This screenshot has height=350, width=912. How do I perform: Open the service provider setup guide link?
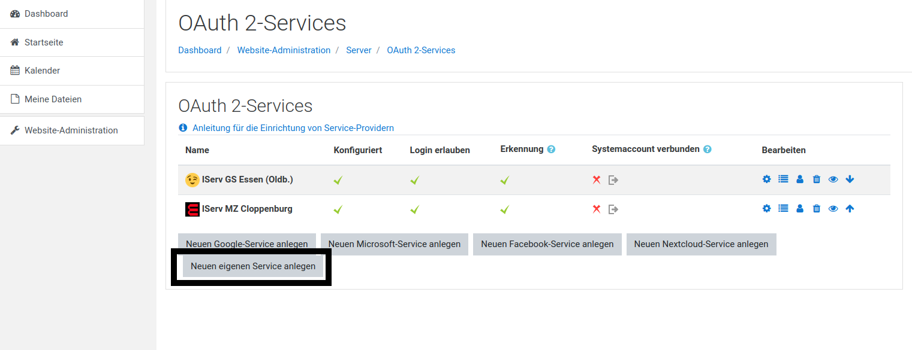coord(293,128)
